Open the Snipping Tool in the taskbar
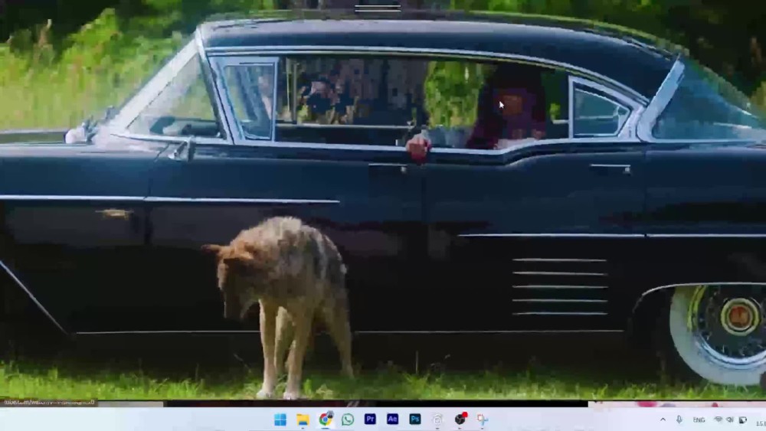The height and width of the screenshot is (431, 766). 483,420
